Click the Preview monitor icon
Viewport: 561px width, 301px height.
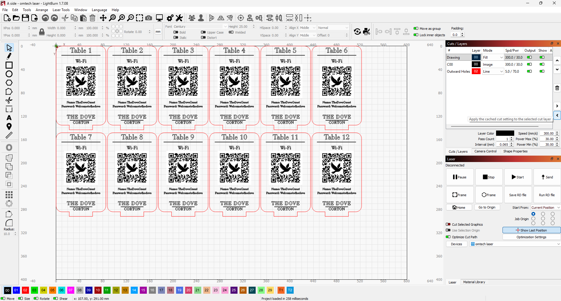(x=159, y=18)
